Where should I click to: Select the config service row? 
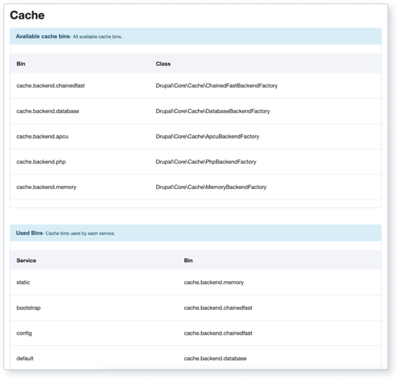pyautogui.click(x=24, y=333)
